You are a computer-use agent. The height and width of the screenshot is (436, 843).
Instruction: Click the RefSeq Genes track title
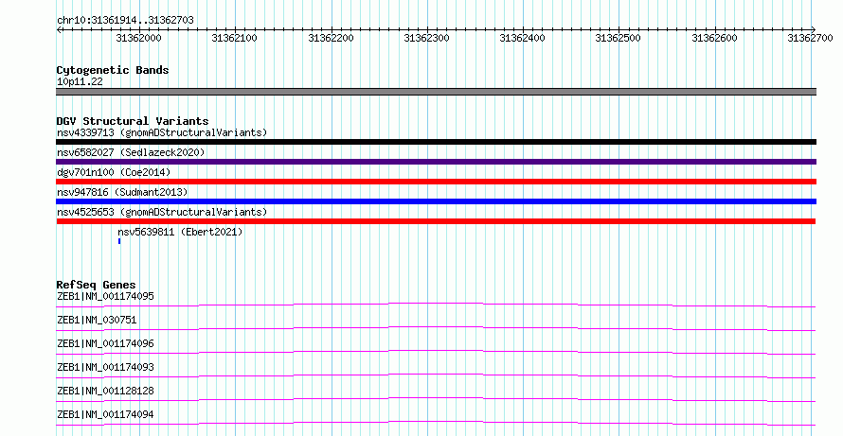(x=96, y=285)
